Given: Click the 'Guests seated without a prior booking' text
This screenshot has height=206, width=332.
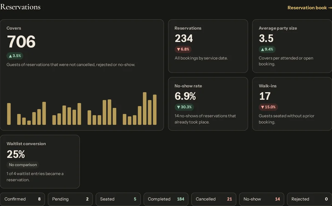Looking at the screenshot, I should (286, 119).
